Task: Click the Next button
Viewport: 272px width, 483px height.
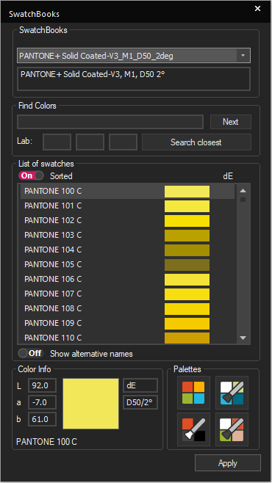Action: pyautogui.click(x=231, y=122)
